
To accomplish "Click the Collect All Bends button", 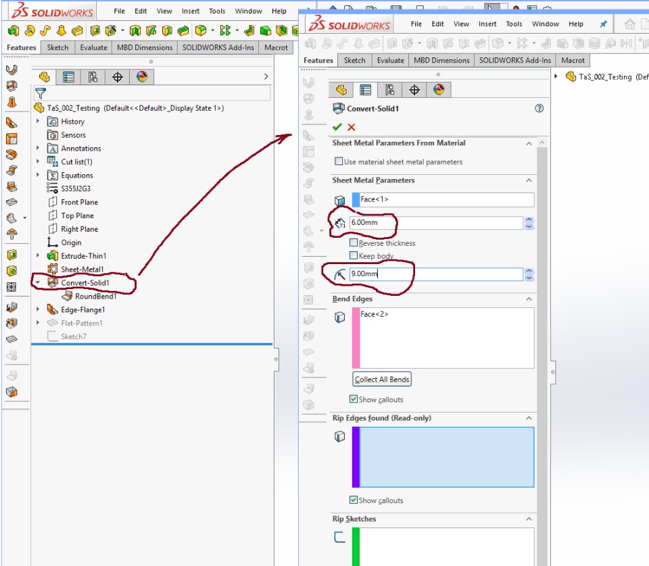I will pyautogui.click(x=382, y=379).
